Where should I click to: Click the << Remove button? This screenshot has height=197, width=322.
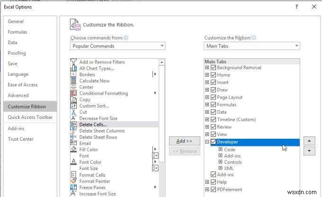184,152
